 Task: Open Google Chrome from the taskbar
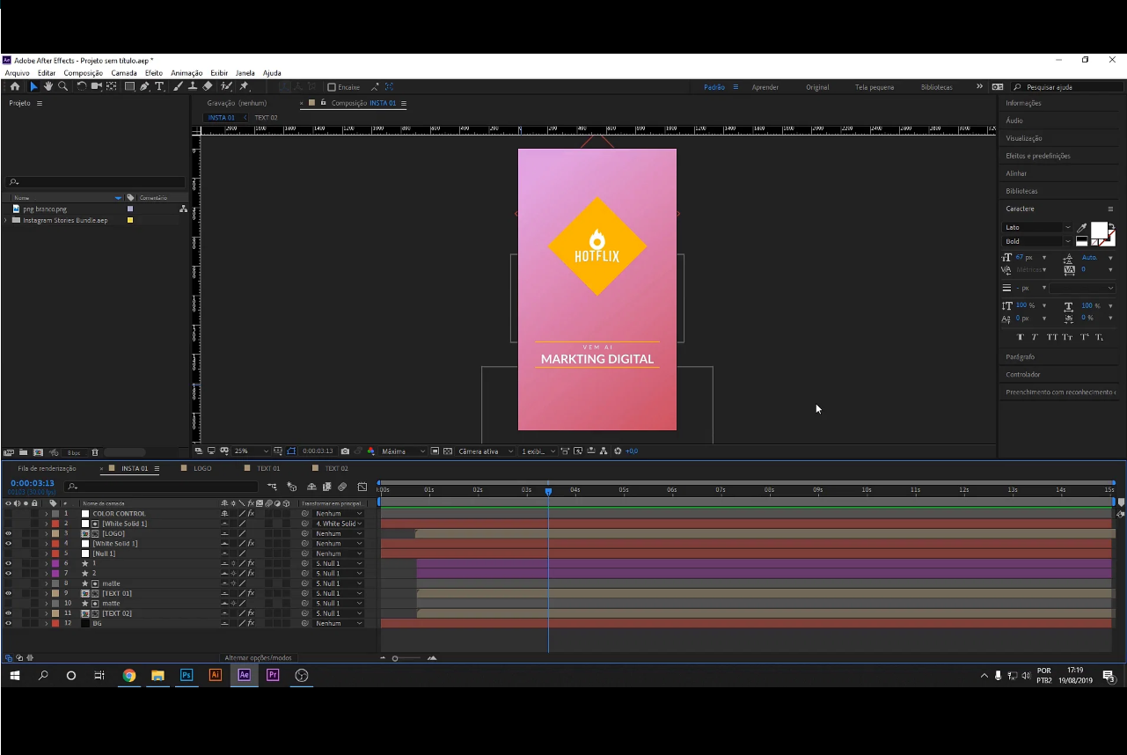click(129, 676)
